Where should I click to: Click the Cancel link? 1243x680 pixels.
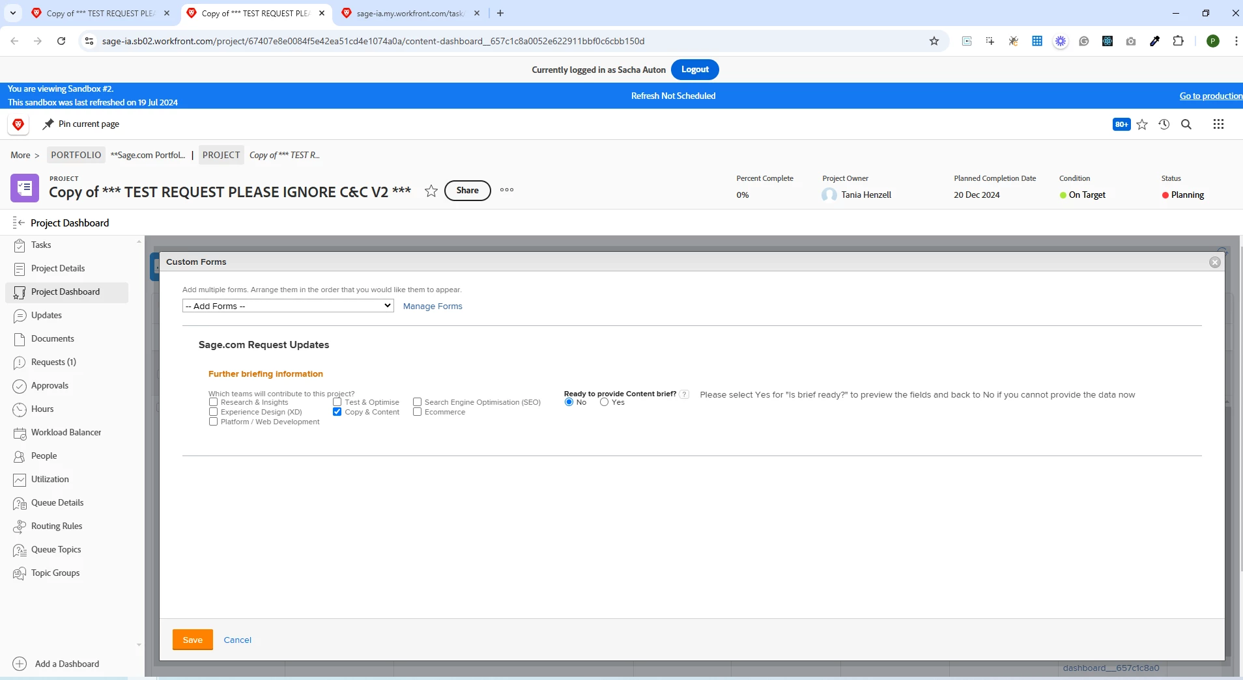point(238,640)
